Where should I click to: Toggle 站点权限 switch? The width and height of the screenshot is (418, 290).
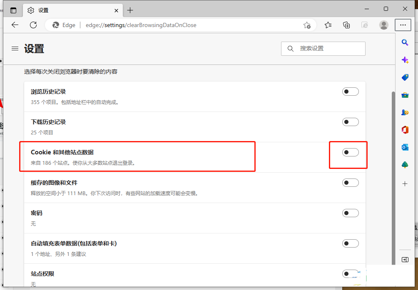point(350,274)
